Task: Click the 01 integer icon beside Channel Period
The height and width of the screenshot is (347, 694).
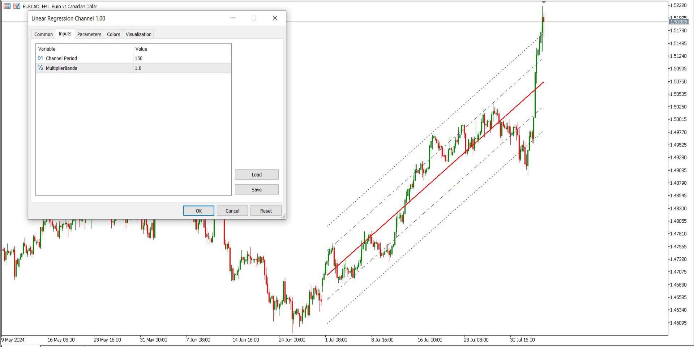Action: point(40,58)
